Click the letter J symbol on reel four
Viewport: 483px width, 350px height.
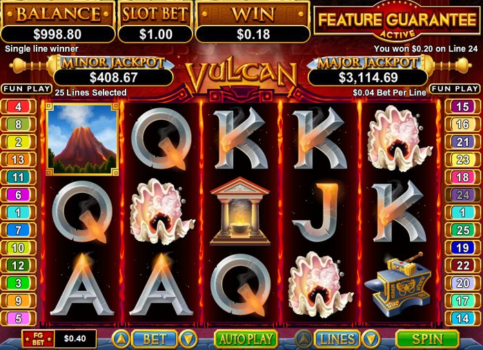tap(317, 212)
